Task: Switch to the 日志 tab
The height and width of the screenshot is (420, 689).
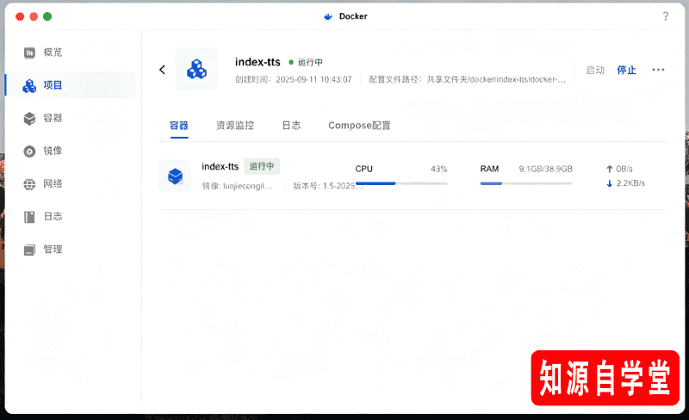Action: (291, 126)
